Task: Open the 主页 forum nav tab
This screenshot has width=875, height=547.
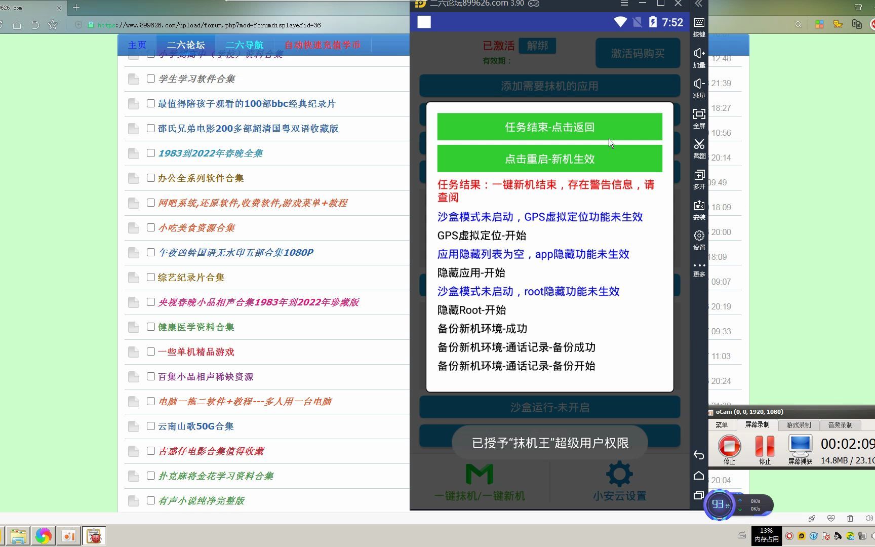Action: [x=137, y=45]
